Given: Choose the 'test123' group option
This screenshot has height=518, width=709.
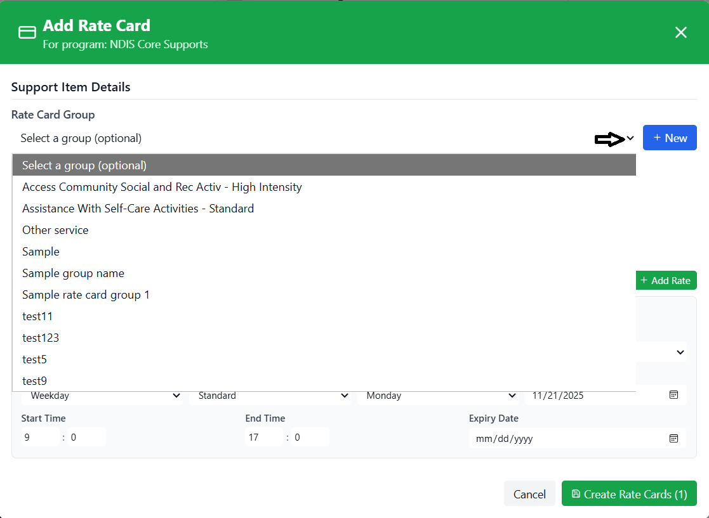Looking at the screenshot, I should click(x=41, y=338).
